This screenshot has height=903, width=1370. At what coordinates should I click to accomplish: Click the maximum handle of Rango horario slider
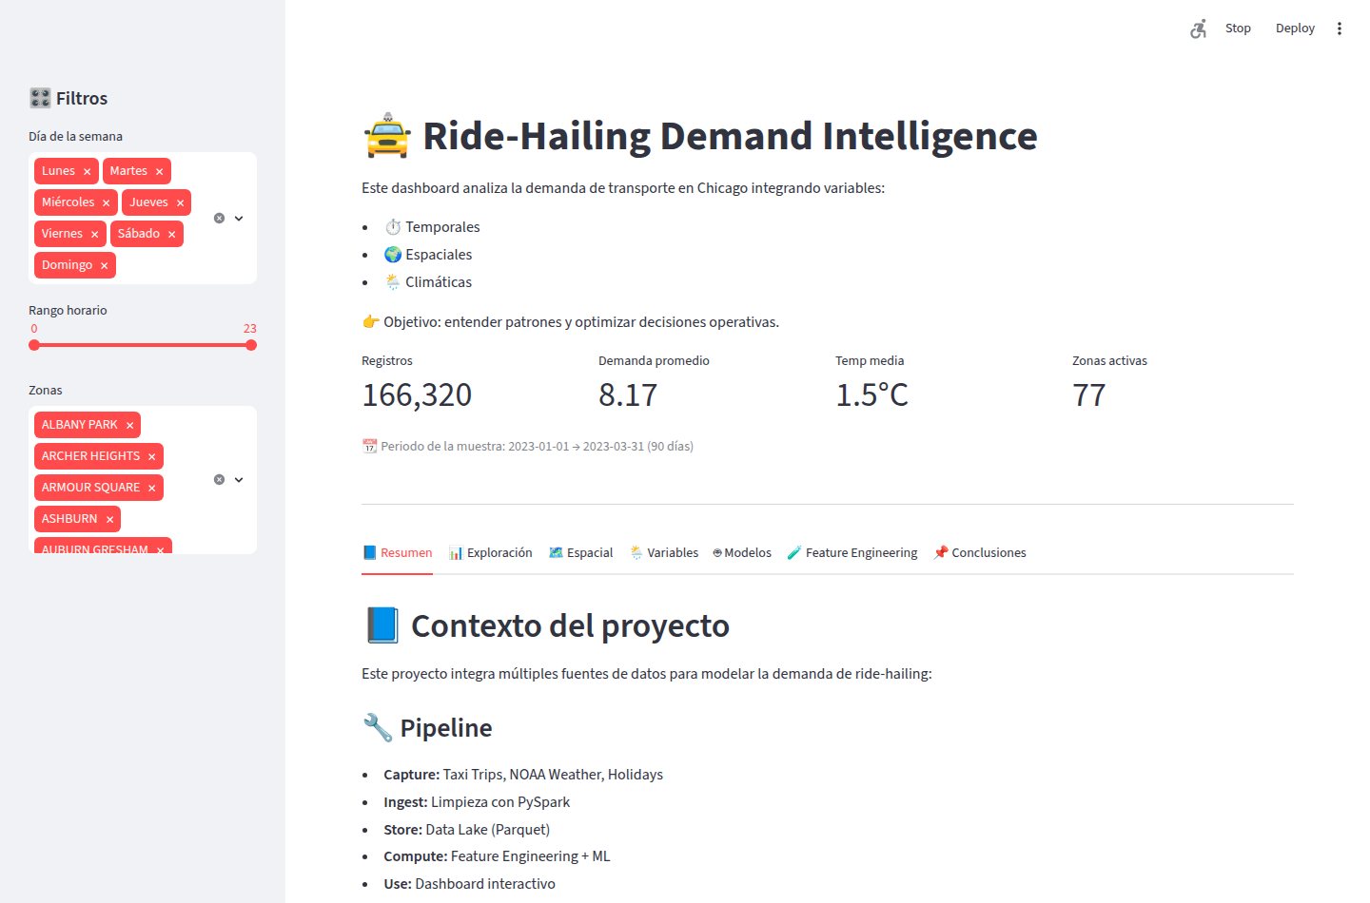[x=251, y=345]
